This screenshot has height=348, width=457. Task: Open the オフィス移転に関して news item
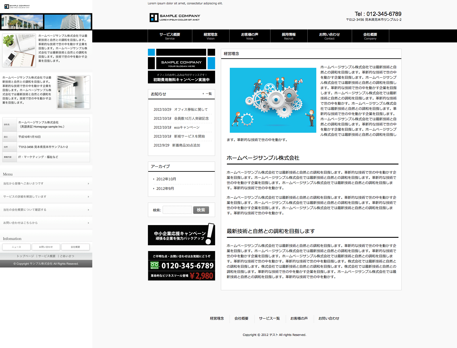tap(191, 110)
